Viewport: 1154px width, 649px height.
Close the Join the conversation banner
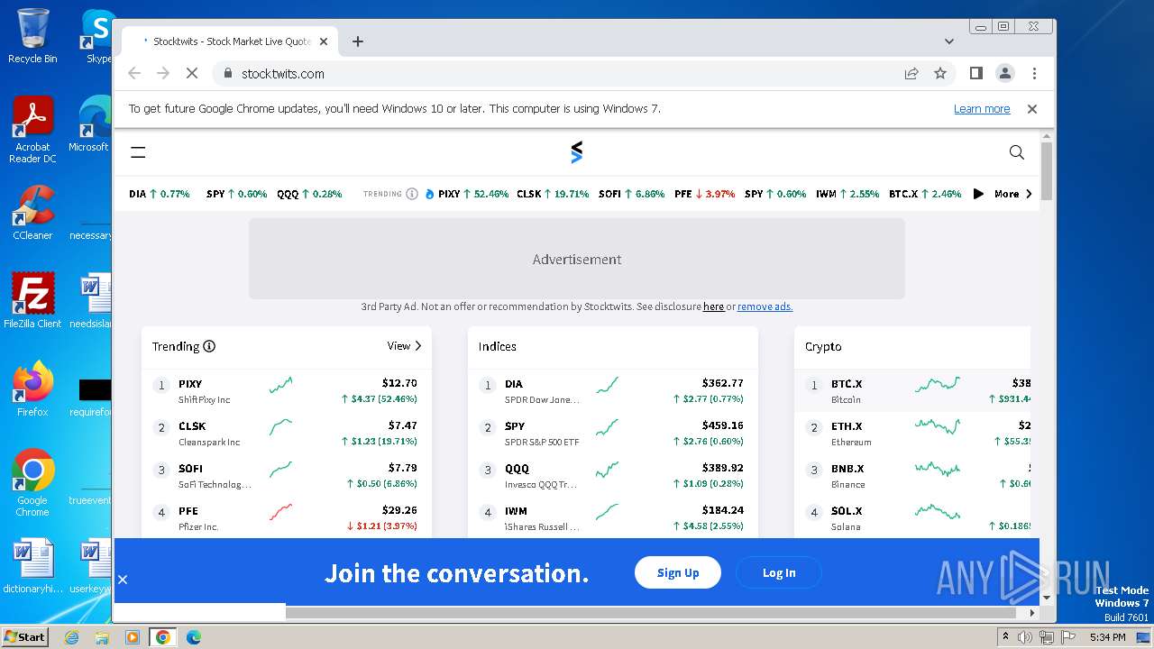[x=123, y=580]
